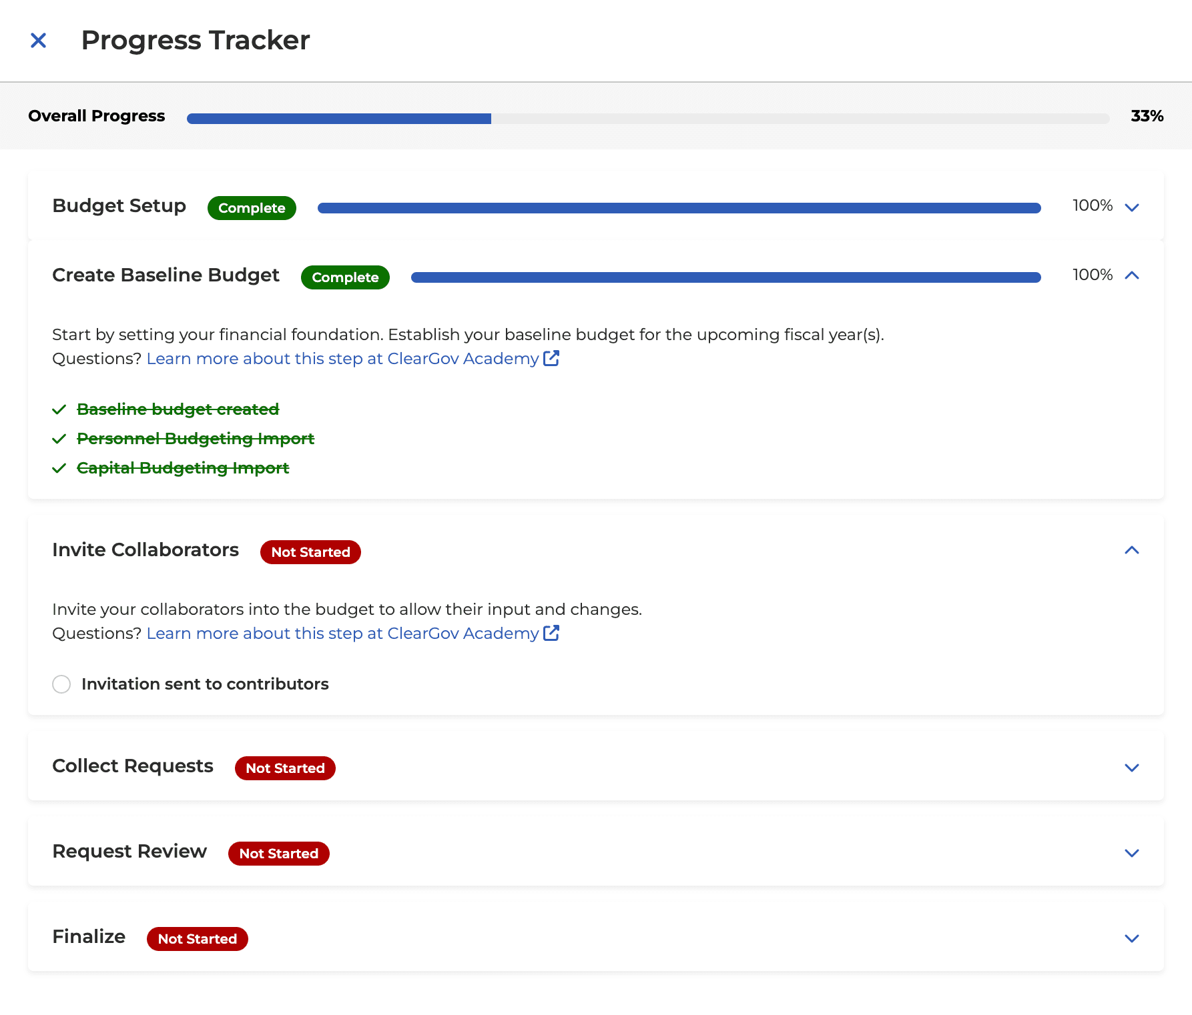1192x1015 pixels.
Task: Toggle the Invitation sent to contributors circle
Action: point(61,684)
